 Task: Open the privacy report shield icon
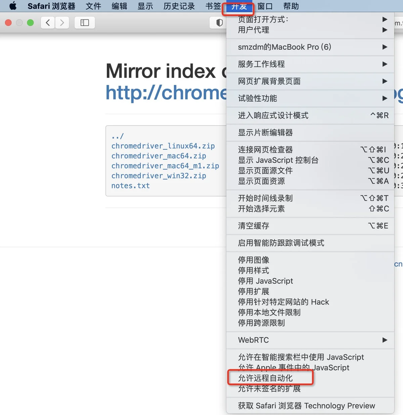(x=219, y=22)
